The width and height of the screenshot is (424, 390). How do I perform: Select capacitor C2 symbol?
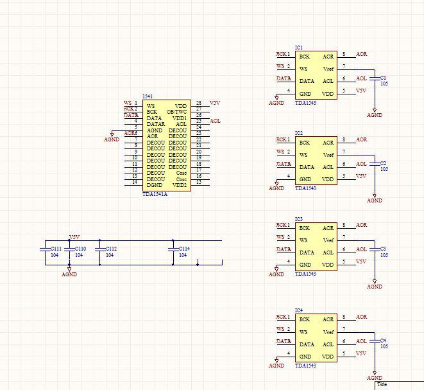[375, 164]
